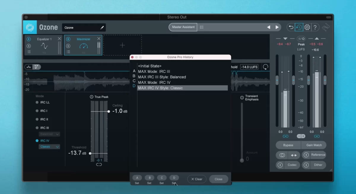The height and width of the screenshot is (194, 356).
Task: Select IRC II mode
Action: point(37,119)
